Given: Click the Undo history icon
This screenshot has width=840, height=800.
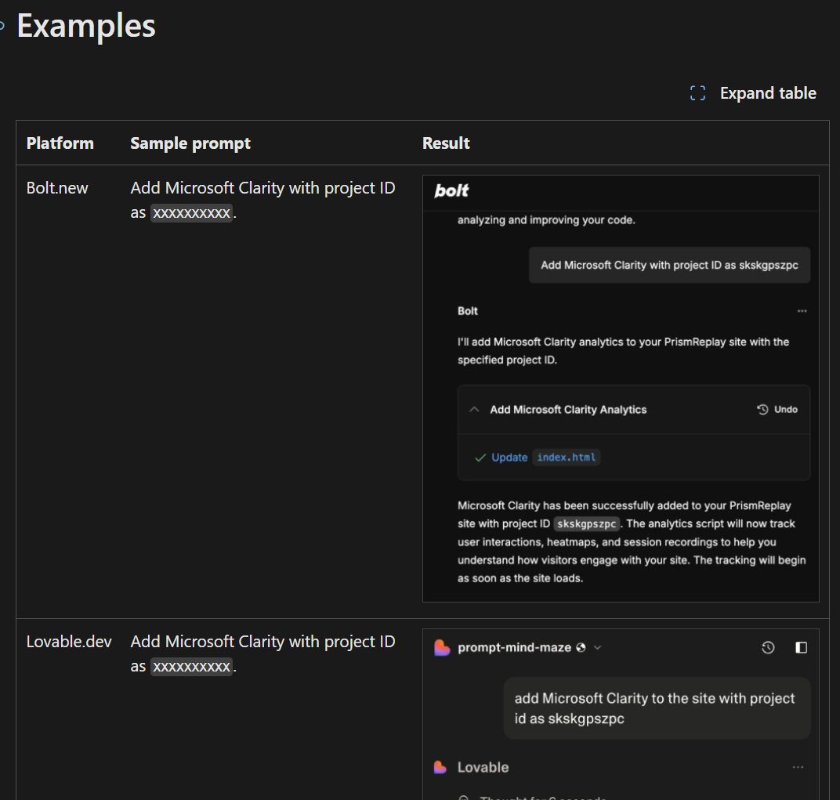Looking at the screenshot, I should 762,409.
